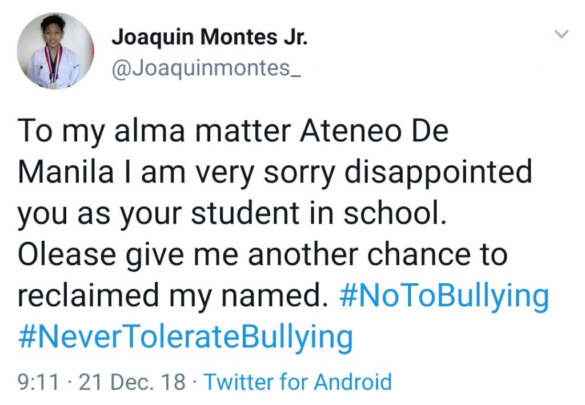
Task: Open the tweet options chevron menu
Action: click(562, 35)
